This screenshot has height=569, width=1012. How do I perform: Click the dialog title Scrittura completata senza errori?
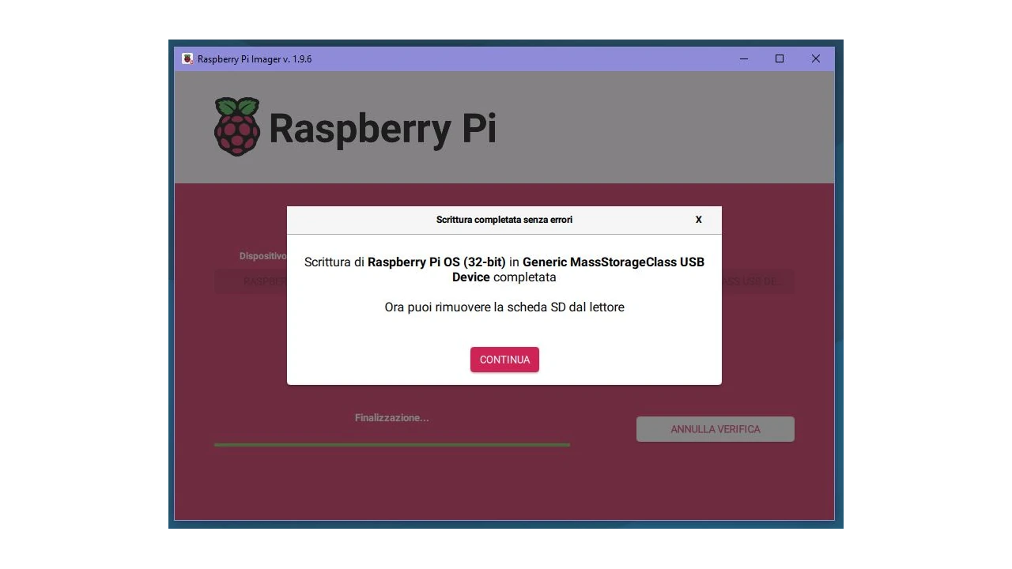[x=504, y=220]
